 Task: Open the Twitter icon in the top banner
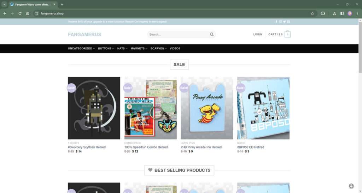click(x=285, y=22)
